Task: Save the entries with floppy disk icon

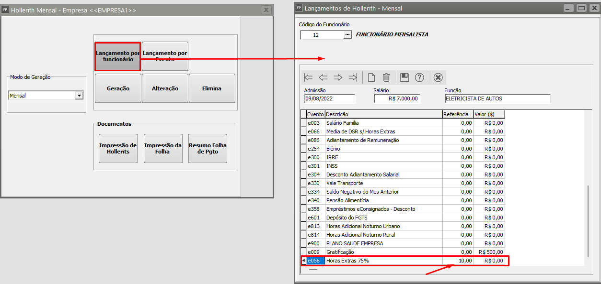Action: click(405, 77)
